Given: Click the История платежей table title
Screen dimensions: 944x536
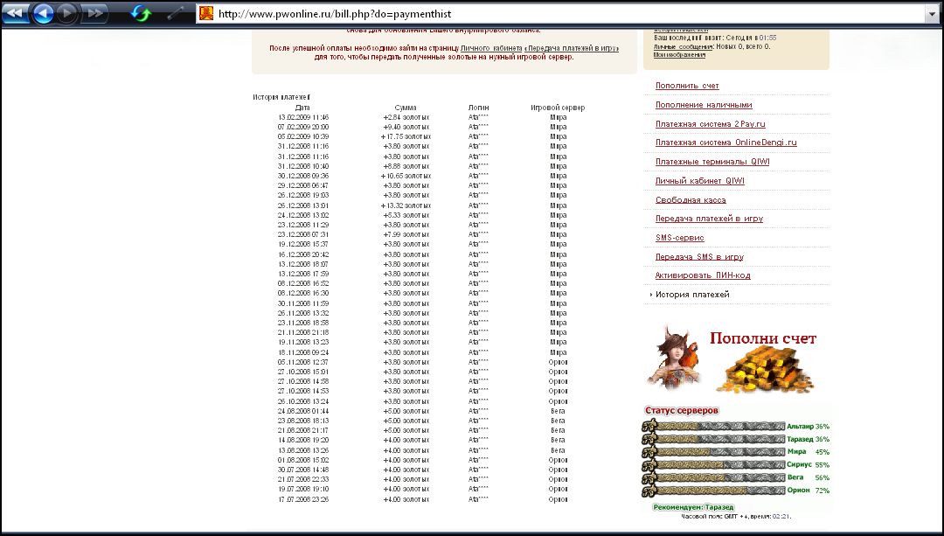Looking at the screenshot, I should (281, 97).
